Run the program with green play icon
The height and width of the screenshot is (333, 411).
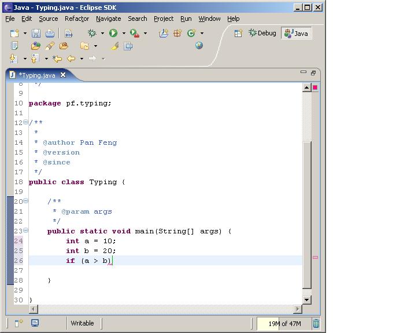[113, 33]
